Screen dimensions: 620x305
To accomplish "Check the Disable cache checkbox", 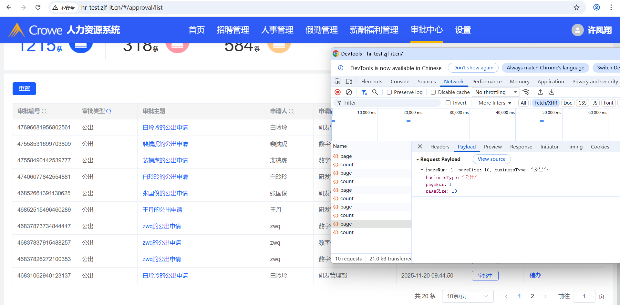I will [x=433, y=92].
